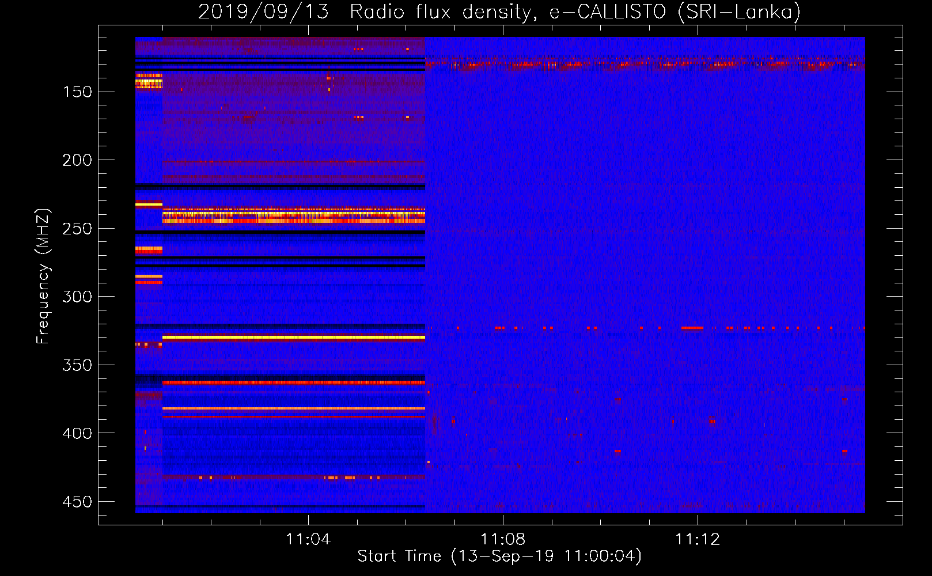The width and height of the screenshot is (932, 576).
Task: Click the plot title mentioning e-CALLISTO (SRI-Lanka)
Action: click(x=499, y=12)
